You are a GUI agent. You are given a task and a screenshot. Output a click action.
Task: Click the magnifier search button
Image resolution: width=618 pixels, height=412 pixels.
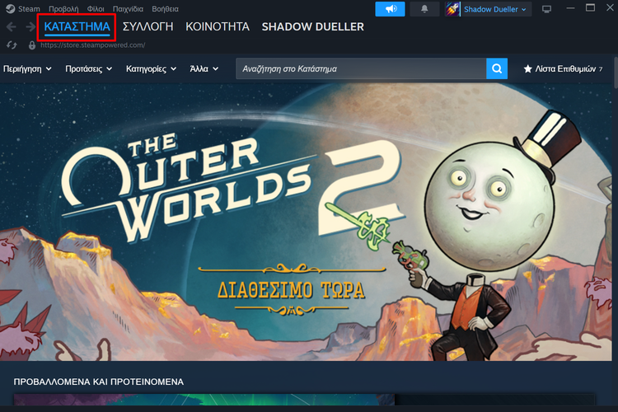(x=497, y=68)
